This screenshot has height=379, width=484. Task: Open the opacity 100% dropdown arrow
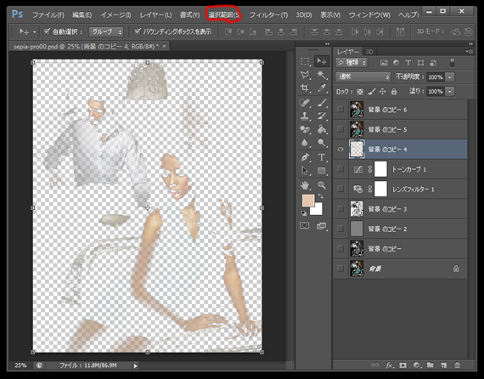click(x=450, y=77)
